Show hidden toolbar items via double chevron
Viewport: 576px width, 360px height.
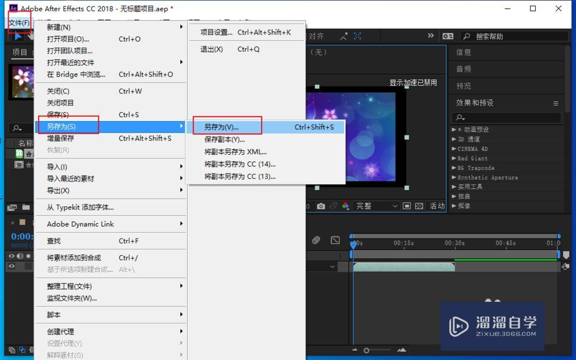[x=430, y=36]
